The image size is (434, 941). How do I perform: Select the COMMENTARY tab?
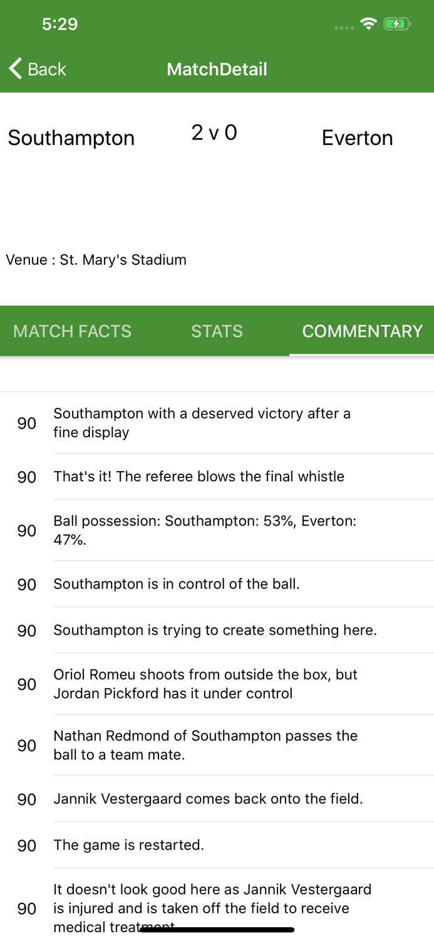tap(363, 331)
